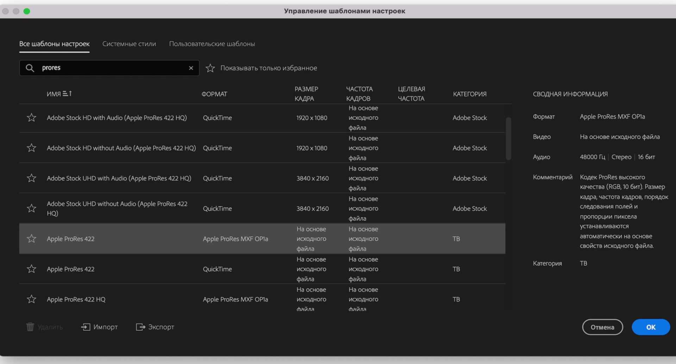Click the ЧАСТОТА КАДРОВ column header

pos(359,94)
